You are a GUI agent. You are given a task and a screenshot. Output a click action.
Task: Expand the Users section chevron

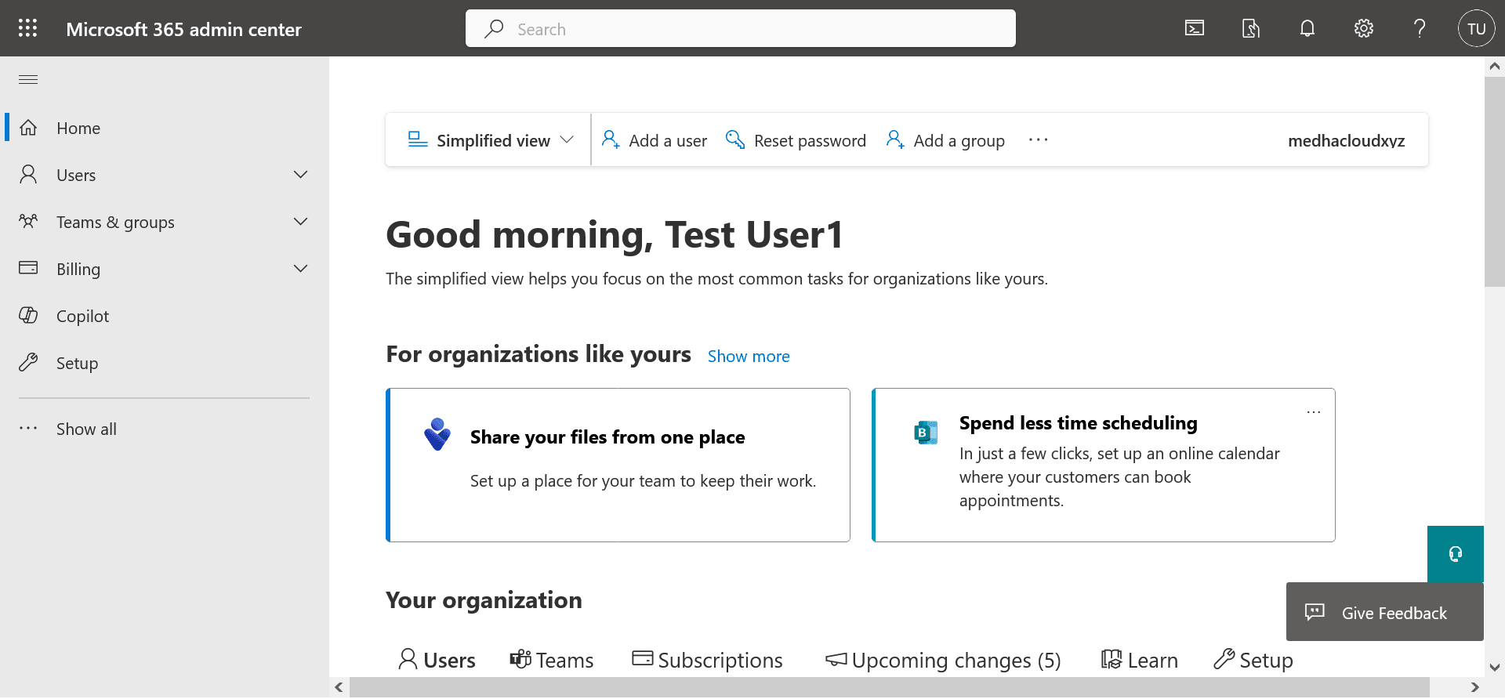300,175
